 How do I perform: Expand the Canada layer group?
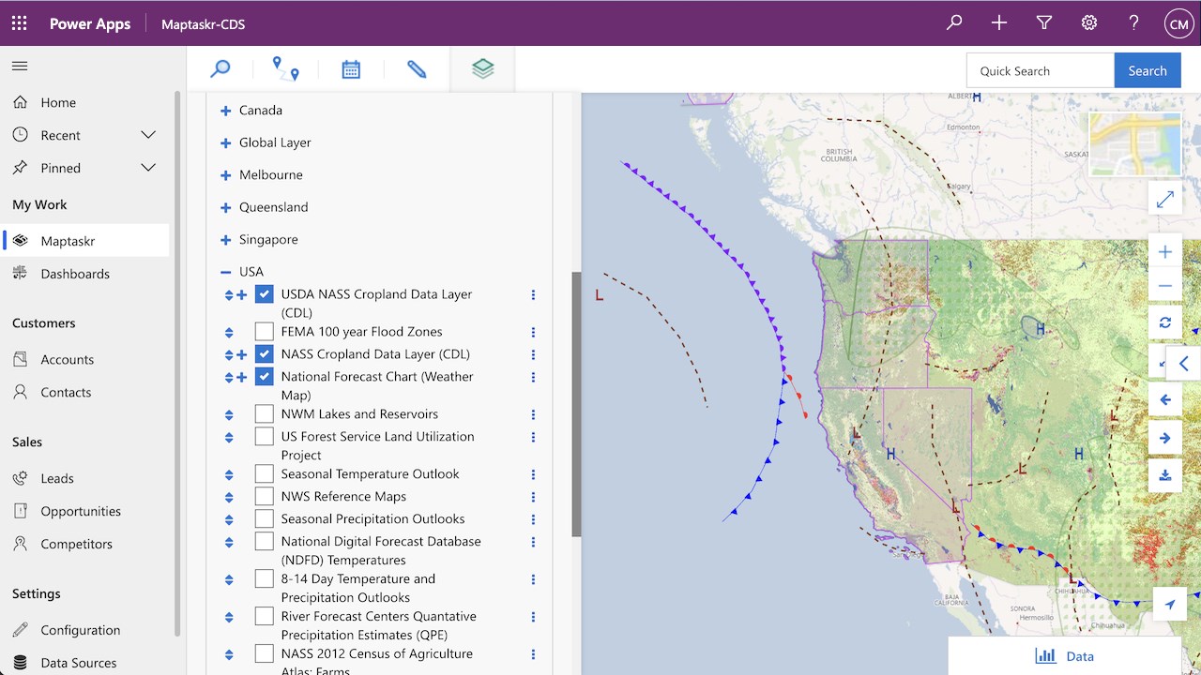[225, 111]
